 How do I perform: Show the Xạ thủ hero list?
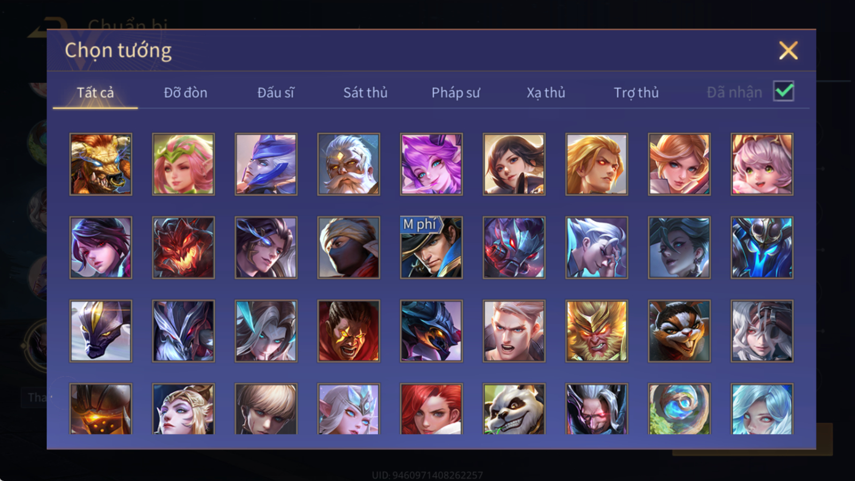tap(546, 92)
